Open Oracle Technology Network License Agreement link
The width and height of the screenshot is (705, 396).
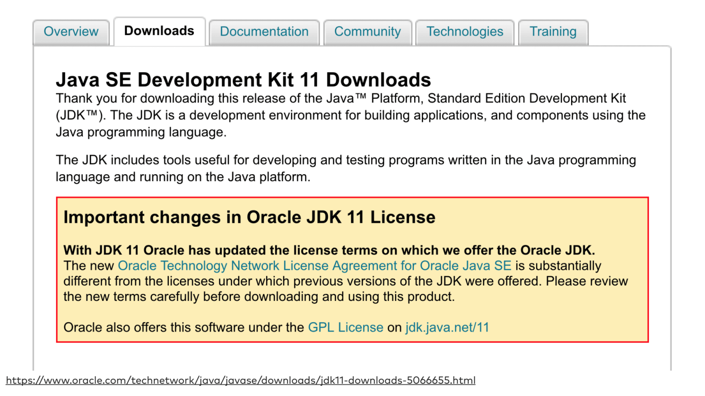point(315,266)
